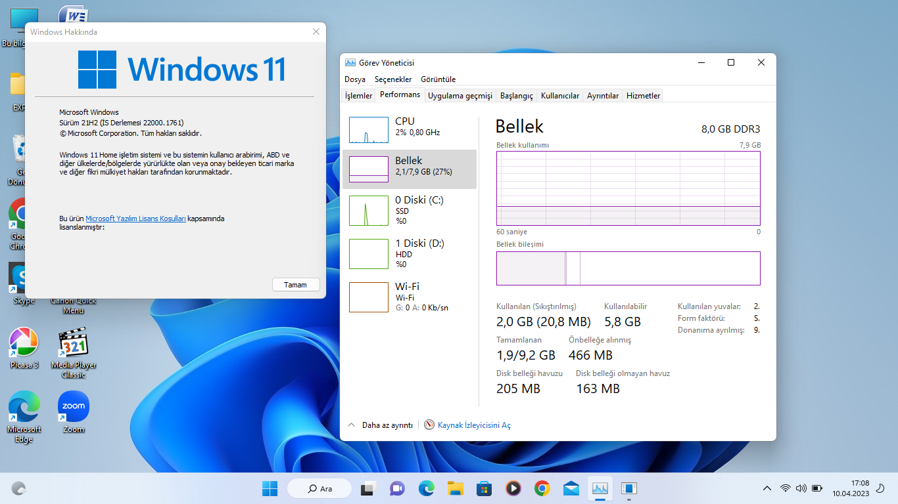Viewport: 898px width, 504px height.
Task: Open Wi-Fi network settings in system tray
Action: pyautogui.click(x=786, y=488)
